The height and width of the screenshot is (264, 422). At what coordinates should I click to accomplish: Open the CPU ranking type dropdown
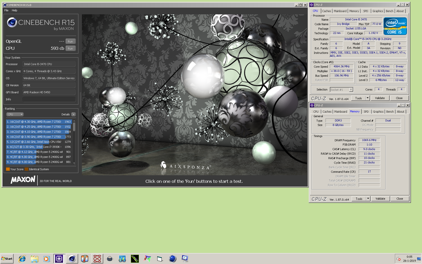point(15,114)
